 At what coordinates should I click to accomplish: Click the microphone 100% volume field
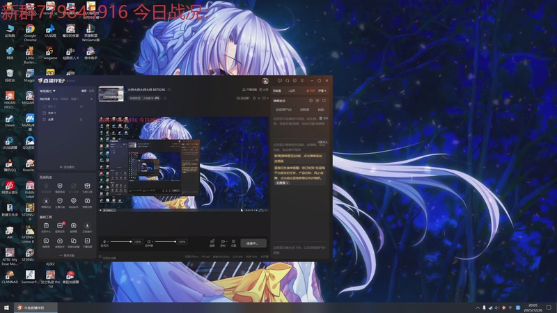pyautogui.click(x=137, y=241)
